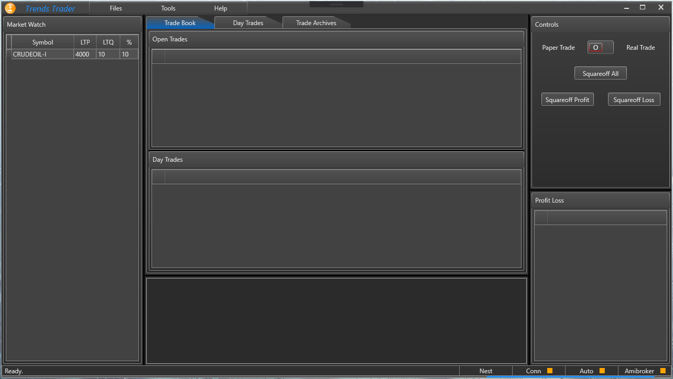Screen dimensions: 673x379
Task: Click the Auto status bar label
Action: point(587,371)
